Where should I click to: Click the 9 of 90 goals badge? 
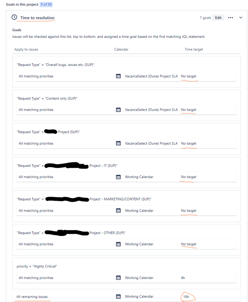point(46,4)
